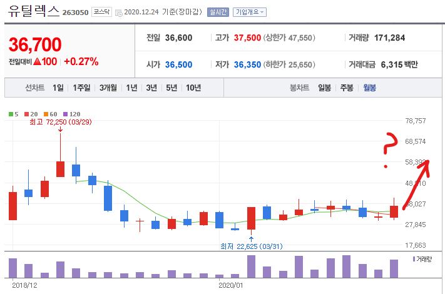This screenshot has width=445, height=294.
Task: Click the 거래대금 value 6,315 백만
Action: click(399, 64)
